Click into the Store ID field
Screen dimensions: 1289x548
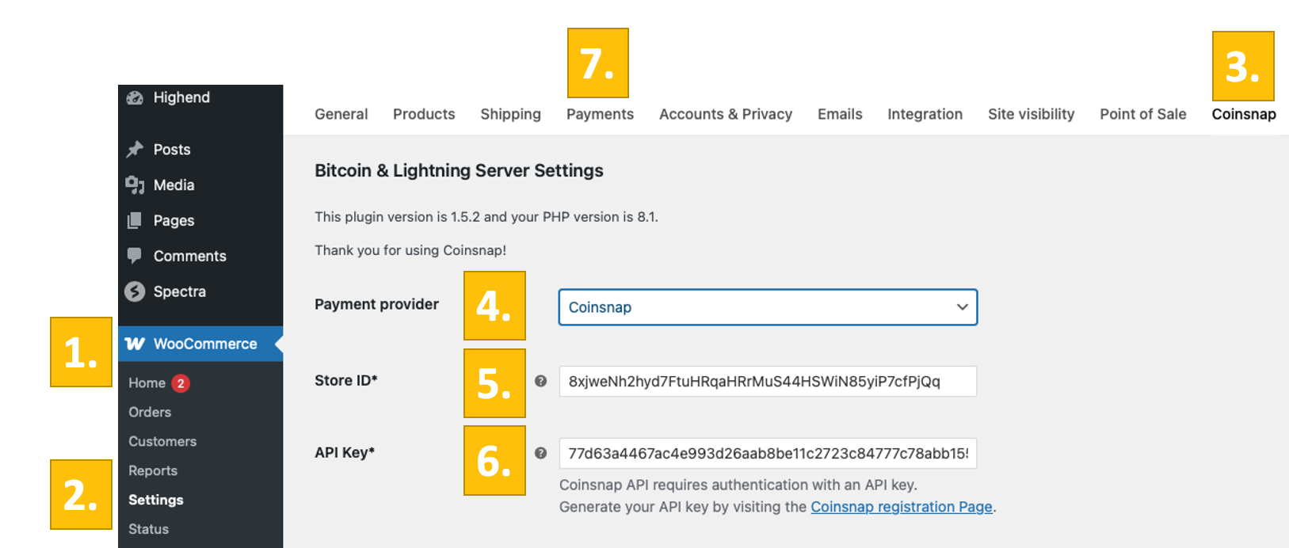(767, 382)
